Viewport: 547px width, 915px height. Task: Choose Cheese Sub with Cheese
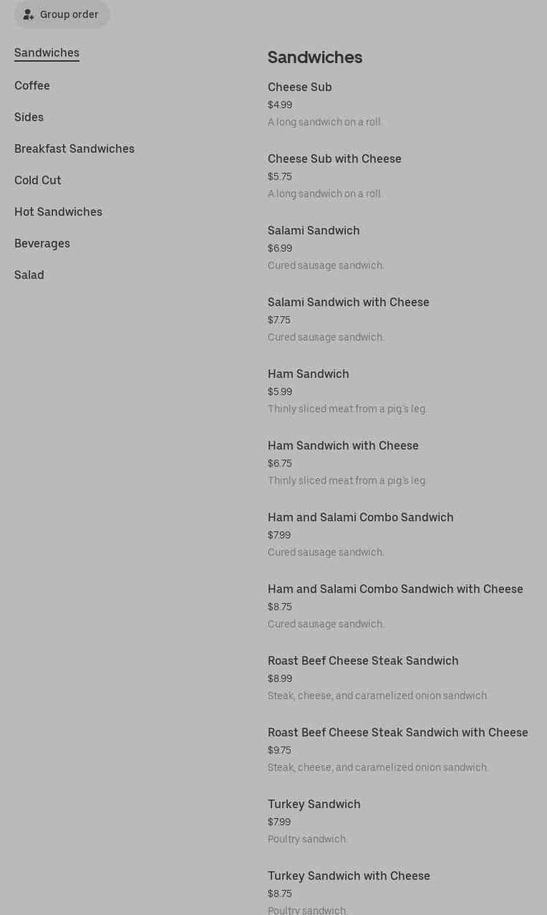[x=334, y=159]
